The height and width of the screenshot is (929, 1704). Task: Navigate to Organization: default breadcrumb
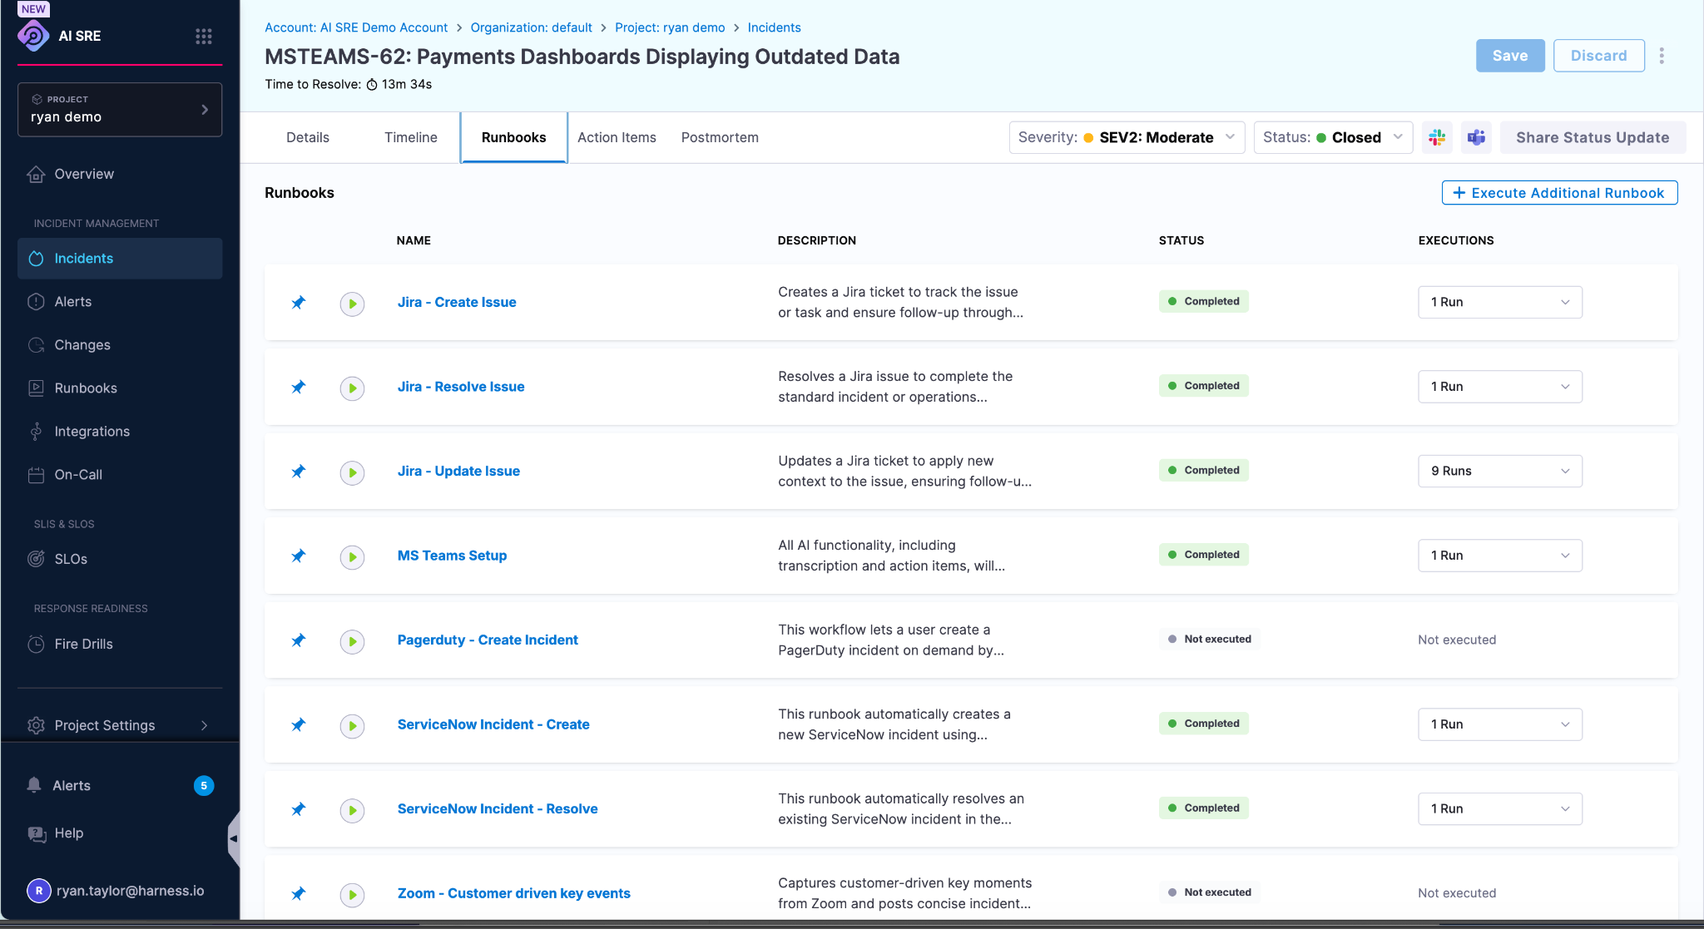point(531,27)
